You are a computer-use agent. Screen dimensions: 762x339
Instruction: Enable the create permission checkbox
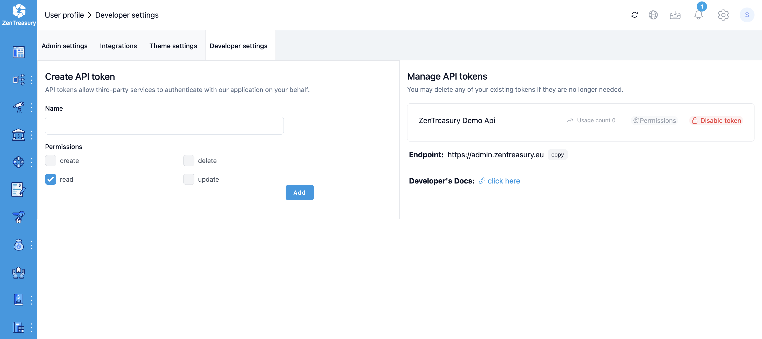click(51, 161)
